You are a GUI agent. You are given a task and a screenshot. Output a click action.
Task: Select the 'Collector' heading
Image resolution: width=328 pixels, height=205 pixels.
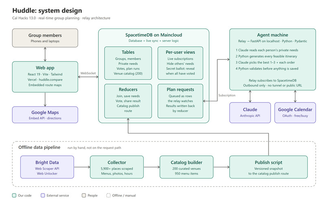[x=117, y=163]
